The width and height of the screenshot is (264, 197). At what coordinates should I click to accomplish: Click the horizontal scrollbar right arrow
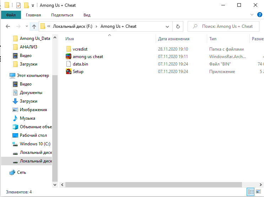point(260,185)
